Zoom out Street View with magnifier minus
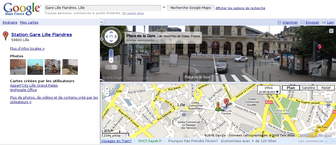This screenshot has width=336, height=145. (x=108, y=67)
